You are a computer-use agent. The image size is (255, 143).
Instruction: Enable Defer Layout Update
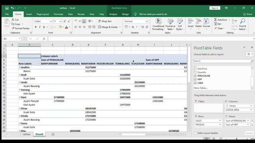tap(195, 133)
